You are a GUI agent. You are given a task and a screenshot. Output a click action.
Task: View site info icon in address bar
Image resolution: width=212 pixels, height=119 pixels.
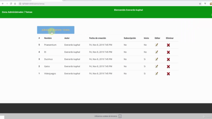coord(20,4)
